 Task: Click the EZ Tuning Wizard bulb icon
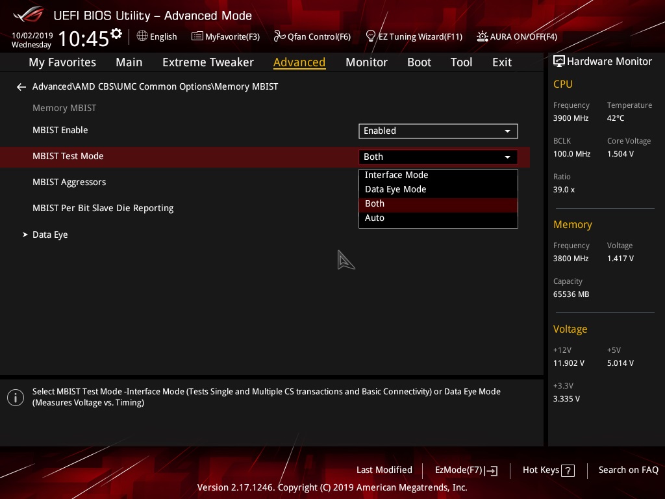371,36
